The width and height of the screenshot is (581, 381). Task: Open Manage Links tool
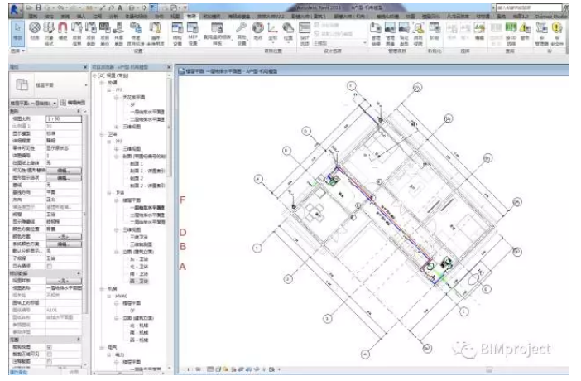pyautogui.click(x=376, y=33)
